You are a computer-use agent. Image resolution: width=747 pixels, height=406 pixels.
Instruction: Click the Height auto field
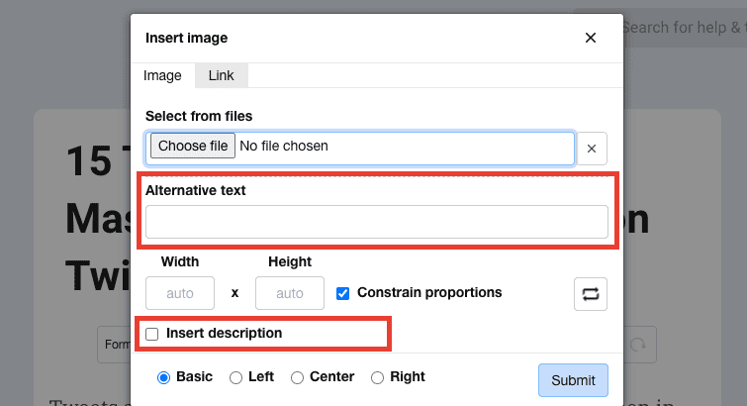pyautogui.click(x=289, y=294)
